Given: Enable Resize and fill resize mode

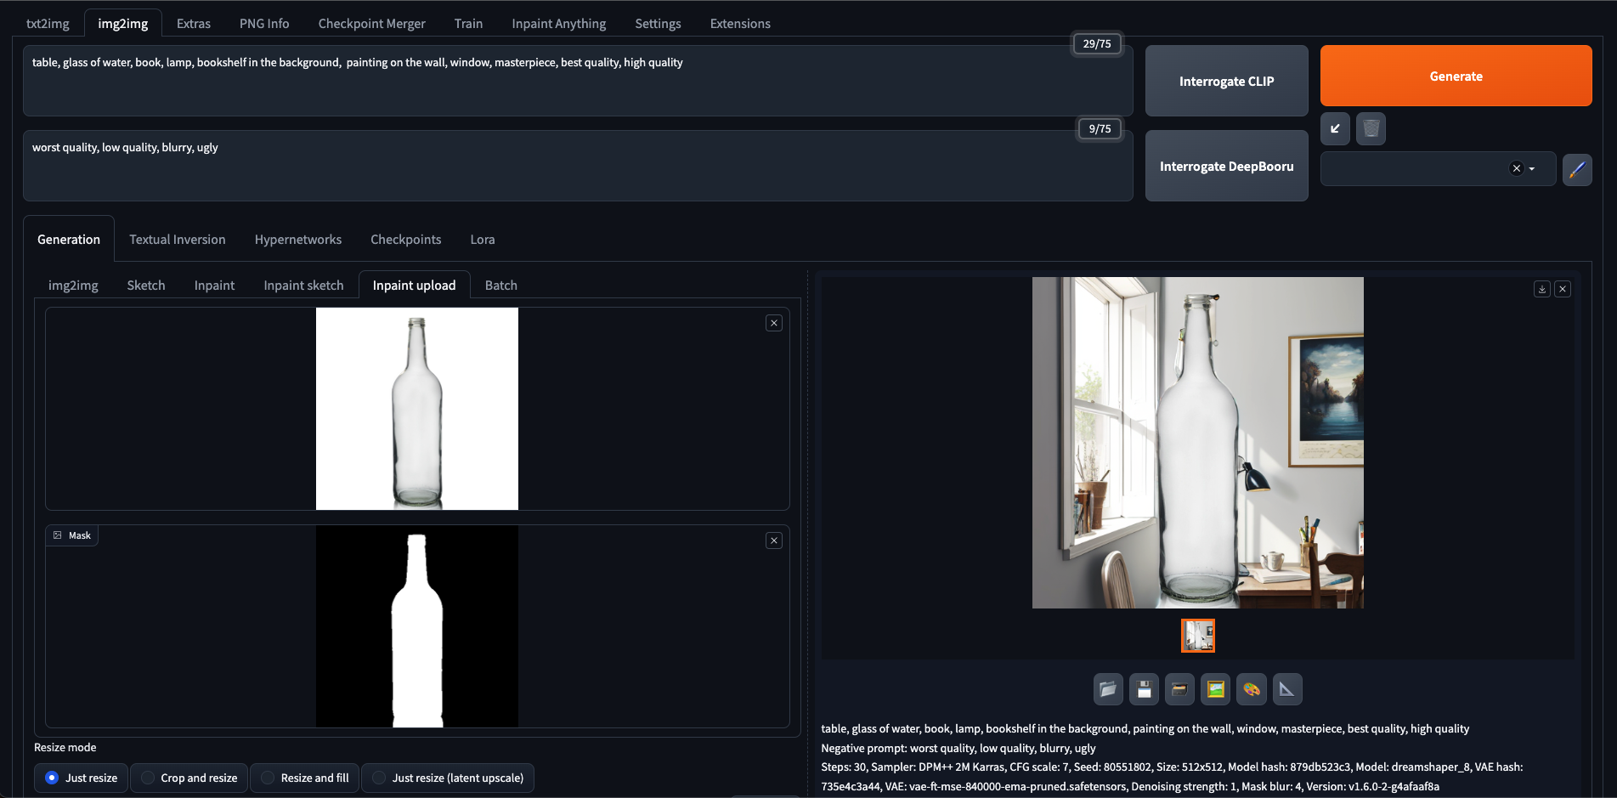Looking at the screenshot, I should pos(304,778).
